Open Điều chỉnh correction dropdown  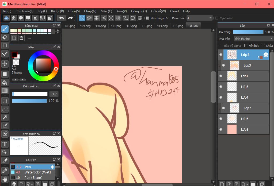(199, 18)
